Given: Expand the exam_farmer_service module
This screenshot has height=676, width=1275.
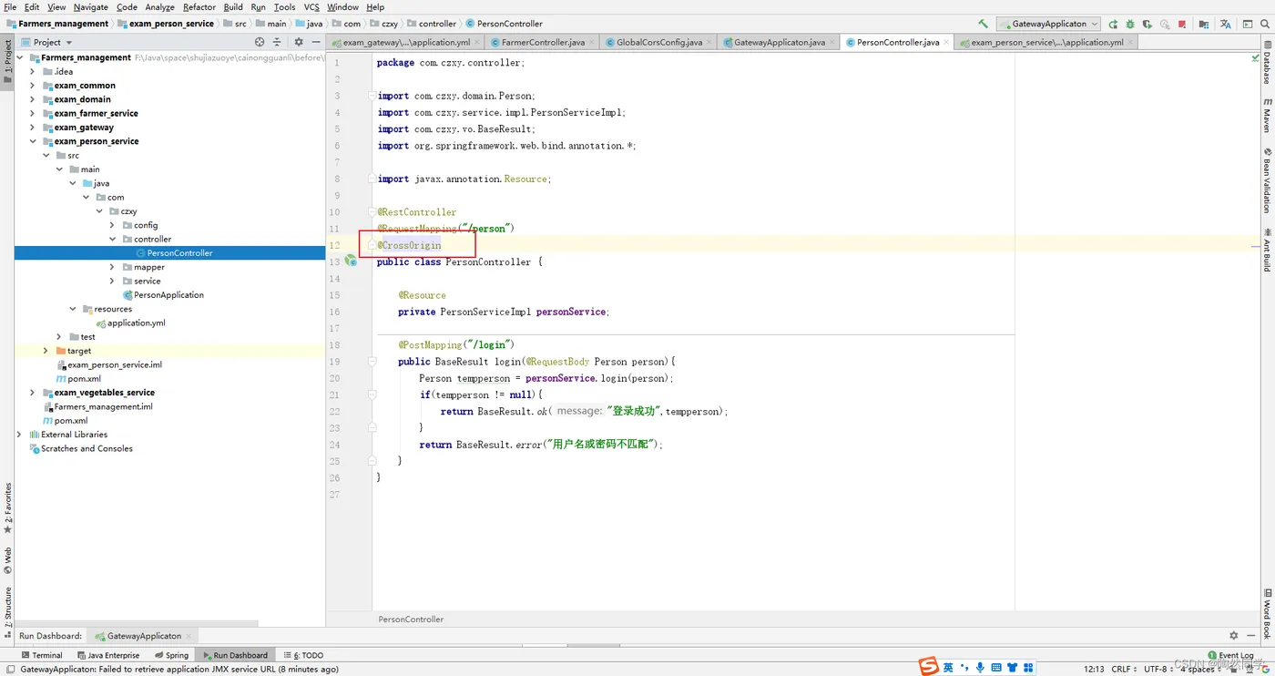Looking at the screenshot, I should (33, 113).
